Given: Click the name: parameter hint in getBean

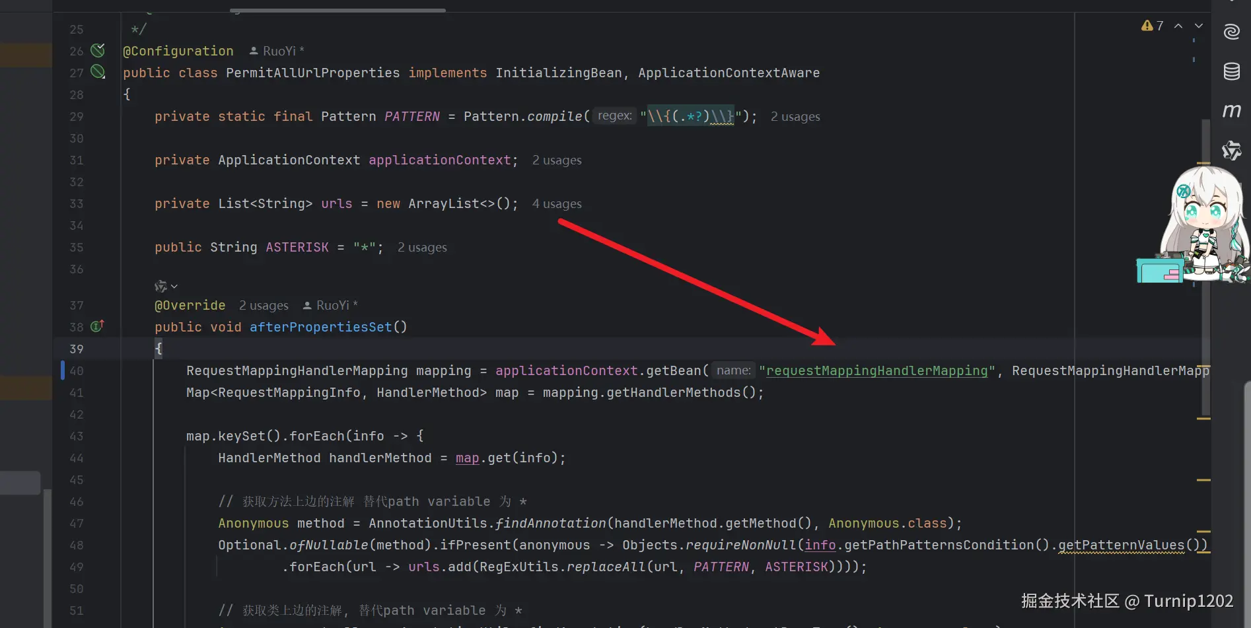Looking at the screenshot, I should [x=733, y=371].
